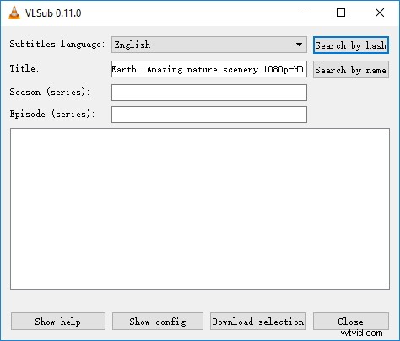Click the Season (series) label
The image size is (400, 341).
click(x=50, y=92)
